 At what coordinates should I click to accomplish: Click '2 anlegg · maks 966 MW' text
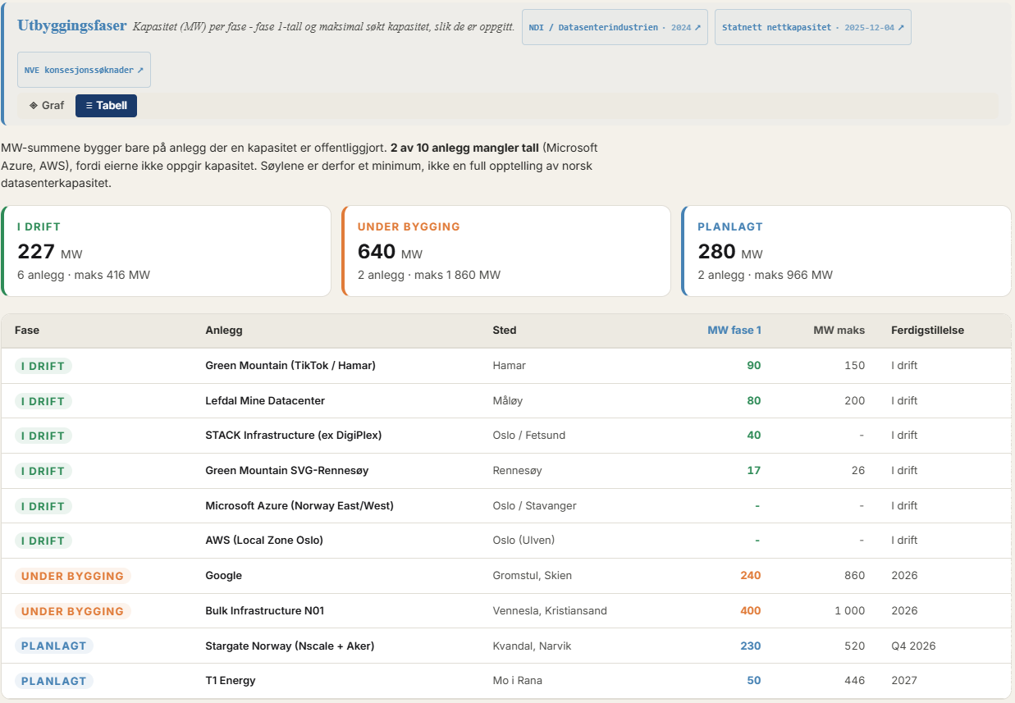point(766,275)
